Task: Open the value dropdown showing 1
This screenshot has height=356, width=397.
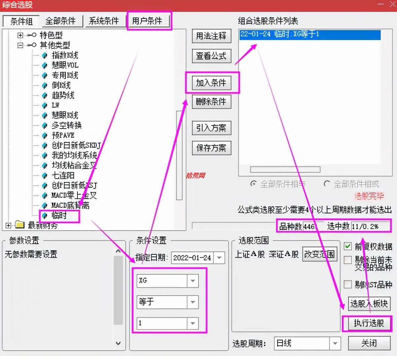Action: tap(193, 323)
